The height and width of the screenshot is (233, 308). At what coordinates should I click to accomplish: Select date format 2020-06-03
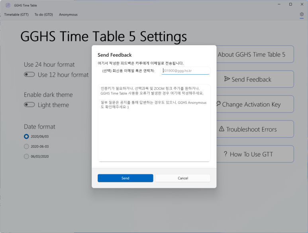(26, 146)
